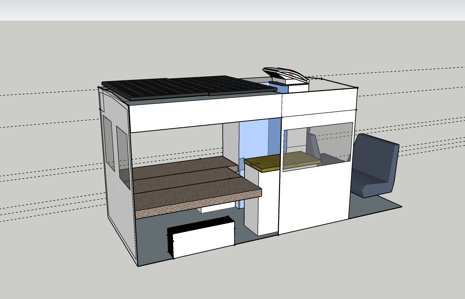Image resolution: width=465 pixels, height=299 pixels.
Task: Select the black and white box under the bed
Action: click(x=201, y=237)
